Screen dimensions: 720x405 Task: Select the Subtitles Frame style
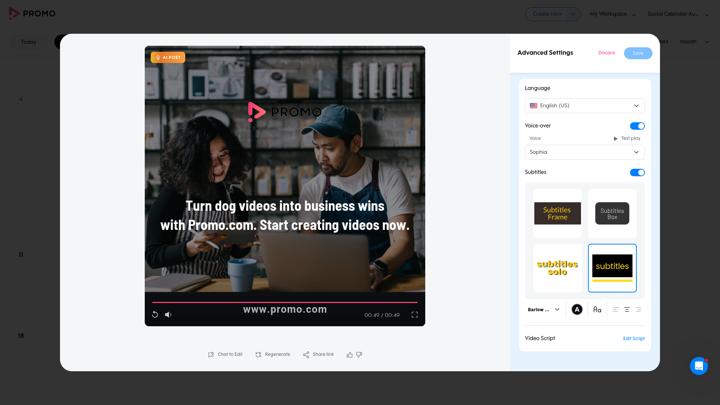tap(558, 213)
